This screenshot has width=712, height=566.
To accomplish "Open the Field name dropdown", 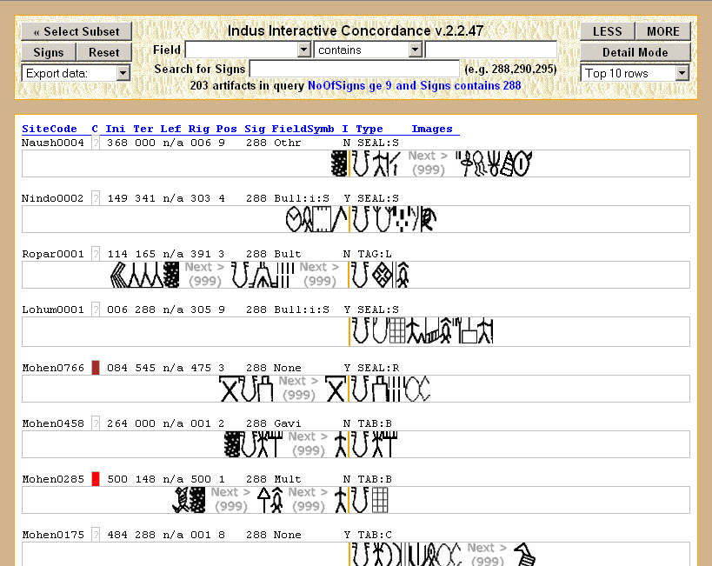I will tap(248, 50).
